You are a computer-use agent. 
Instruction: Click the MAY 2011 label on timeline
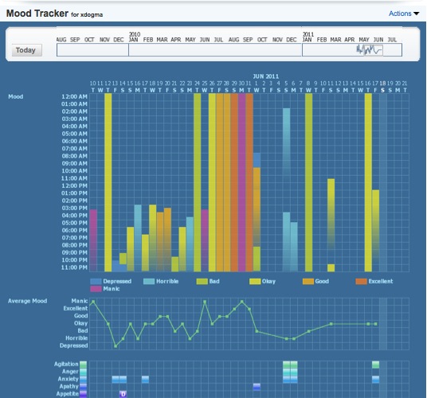tap(364, 40)
